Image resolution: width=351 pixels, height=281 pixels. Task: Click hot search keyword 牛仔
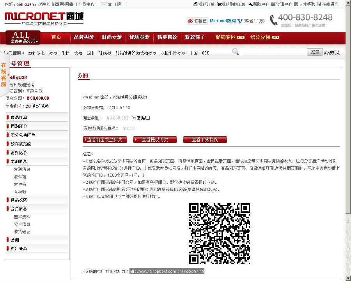[x=66, y=53]
